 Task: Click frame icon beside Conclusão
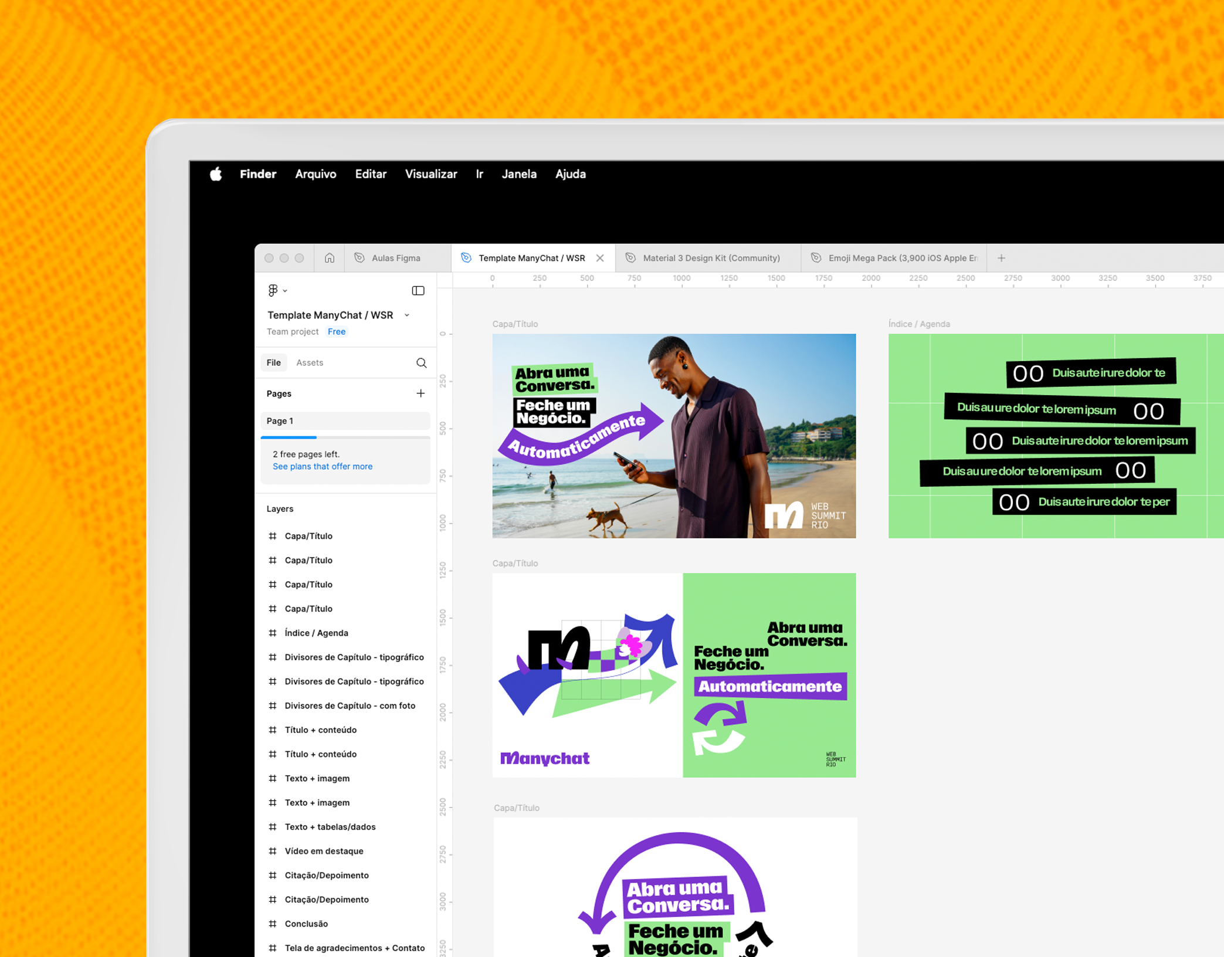[273, 924]
